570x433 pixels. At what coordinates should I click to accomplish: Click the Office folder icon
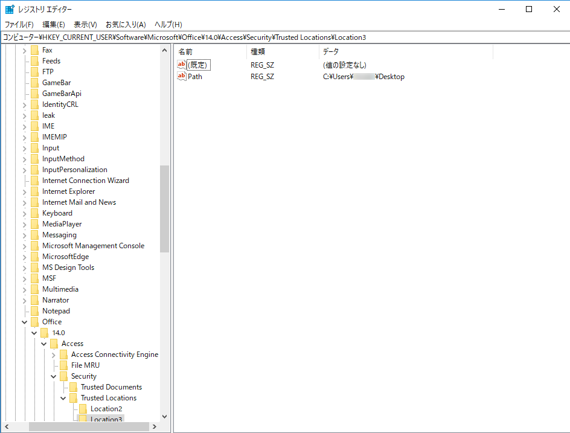(x=35, y=322)
